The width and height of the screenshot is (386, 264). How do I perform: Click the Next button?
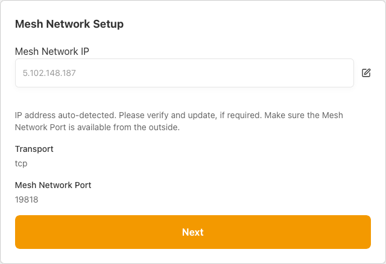pyautogui.click(x=193, y=232)
